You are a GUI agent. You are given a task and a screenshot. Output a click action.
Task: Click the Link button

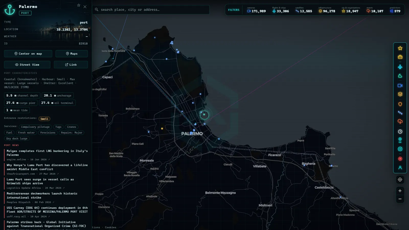point(71,65)
